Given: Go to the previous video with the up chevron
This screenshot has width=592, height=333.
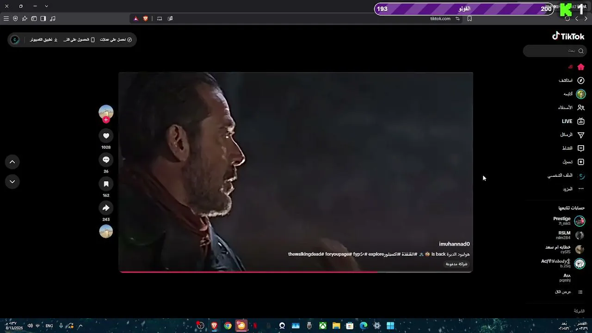Looking at the screenshot, I should pos(12,162).
